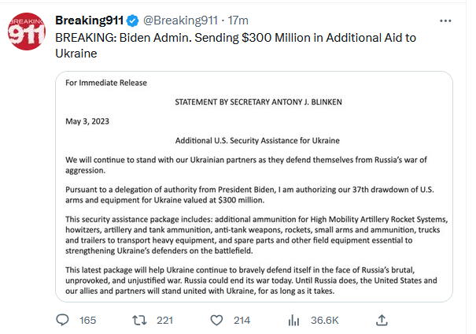Click 'Additional U.S. Security Assistance for Ukraine' title
The image size is (476, 334).
[x=257, y=140]
